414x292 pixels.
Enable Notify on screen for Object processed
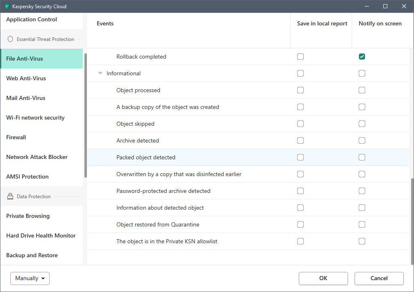362,90
